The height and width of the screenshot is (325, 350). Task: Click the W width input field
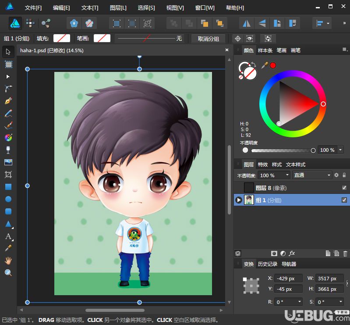(x=329, y=279)
